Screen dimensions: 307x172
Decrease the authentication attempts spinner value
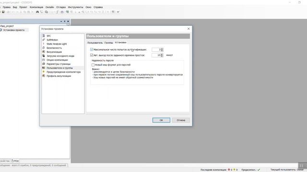coord(162,51)
